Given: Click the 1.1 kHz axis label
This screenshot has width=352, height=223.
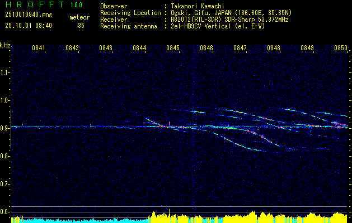Looking at the screenshot, I should coord(4,72).
